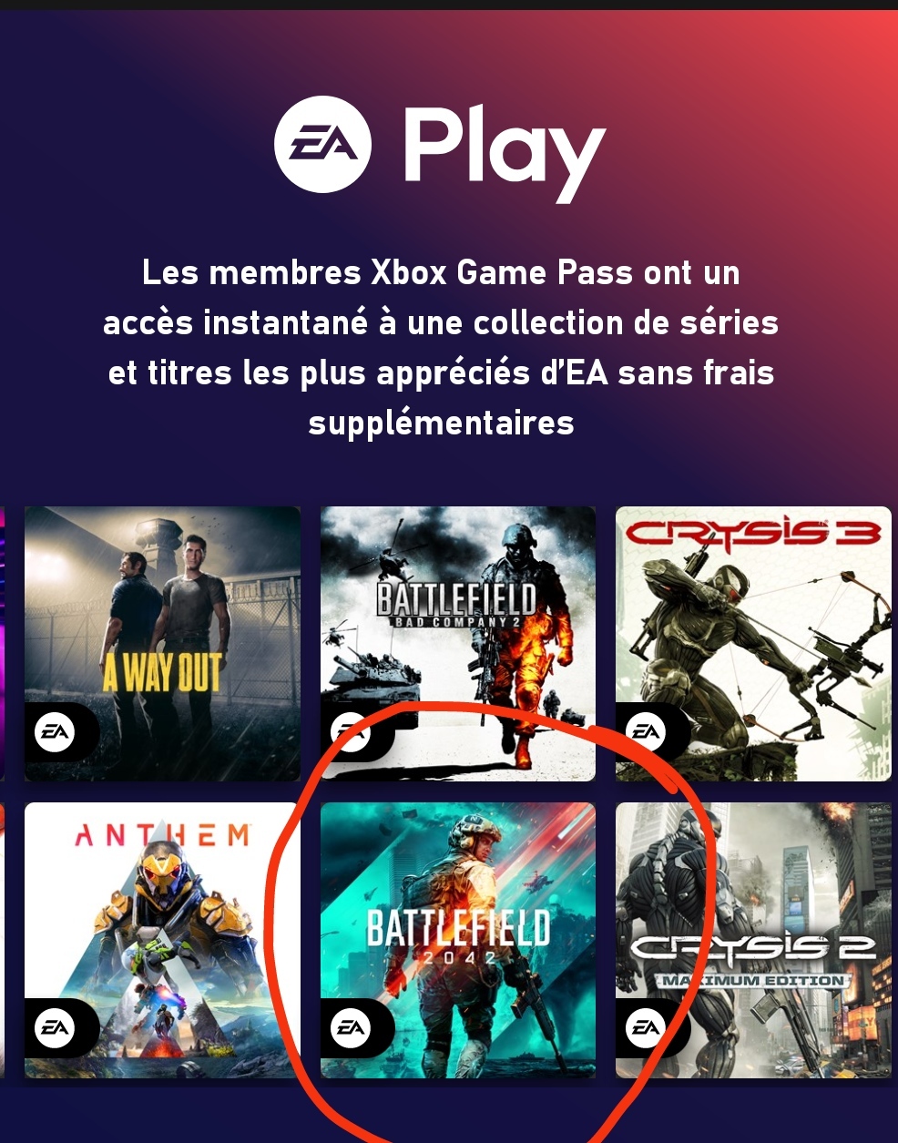This screenshot has height=1143, width=898.
Task: Click the CRYSIS 3 logo text
Action: (x=753, y=535)
